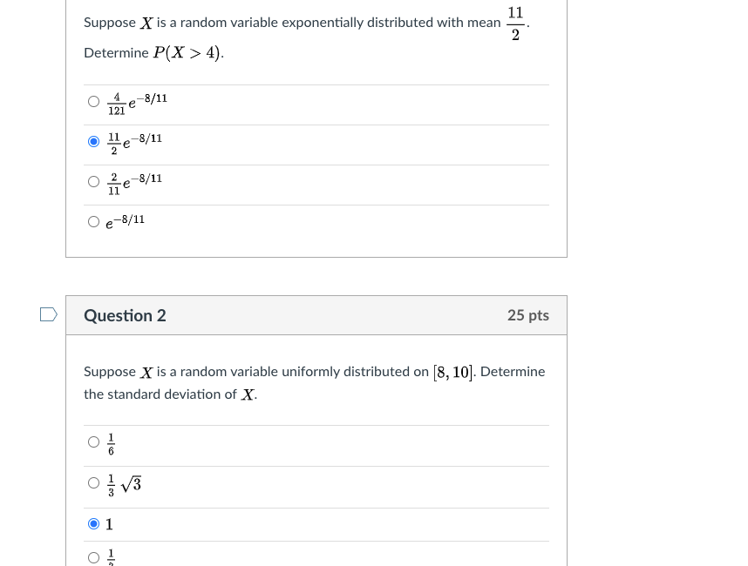The width and height of the screenshot is (748, 566).
Task: Click the 25 pts label
Action: 528,315
